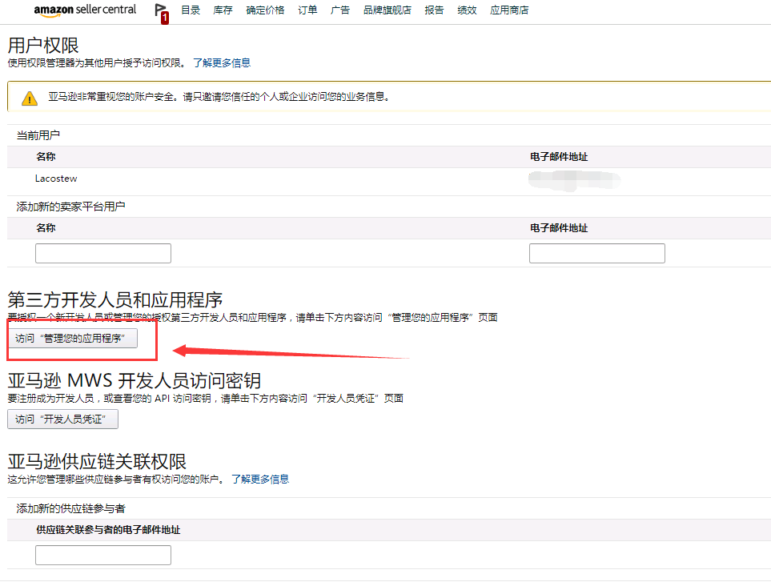Focus the new seller user 名称 field

coord(103,253)
